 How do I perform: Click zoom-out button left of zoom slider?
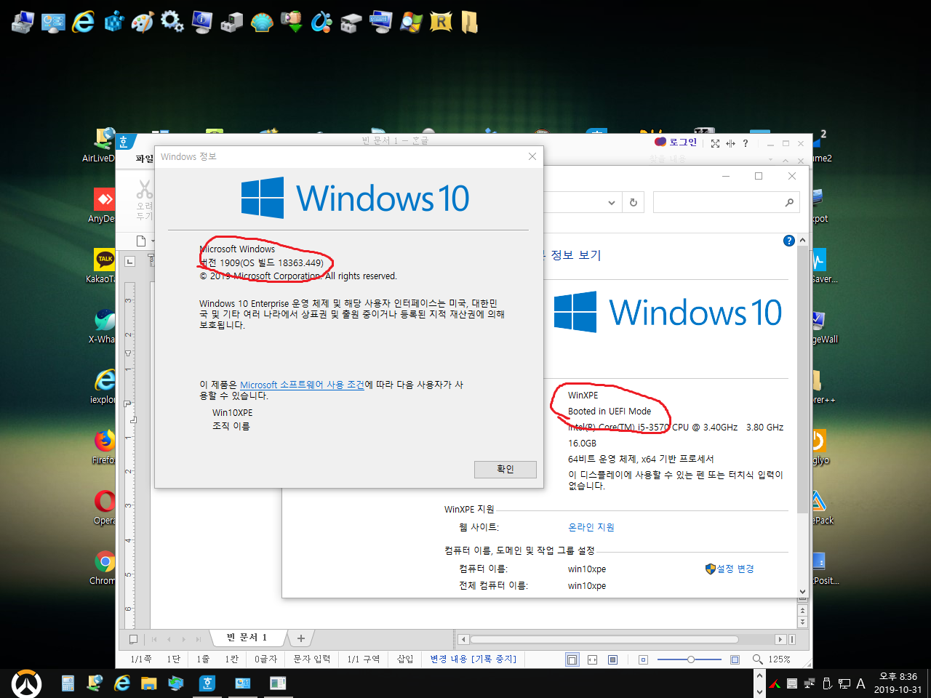(x=643, y=659)
